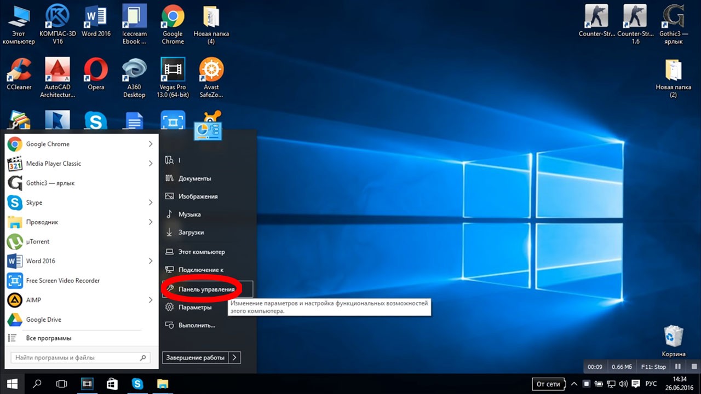
Task: Select the Icecream Ebook desktop icon
Action: point(134,25)
